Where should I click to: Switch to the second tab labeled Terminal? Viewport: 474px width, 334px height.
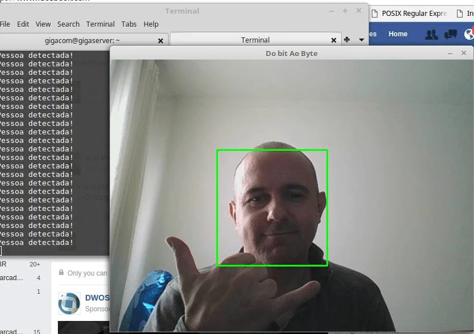coord(255,40)
